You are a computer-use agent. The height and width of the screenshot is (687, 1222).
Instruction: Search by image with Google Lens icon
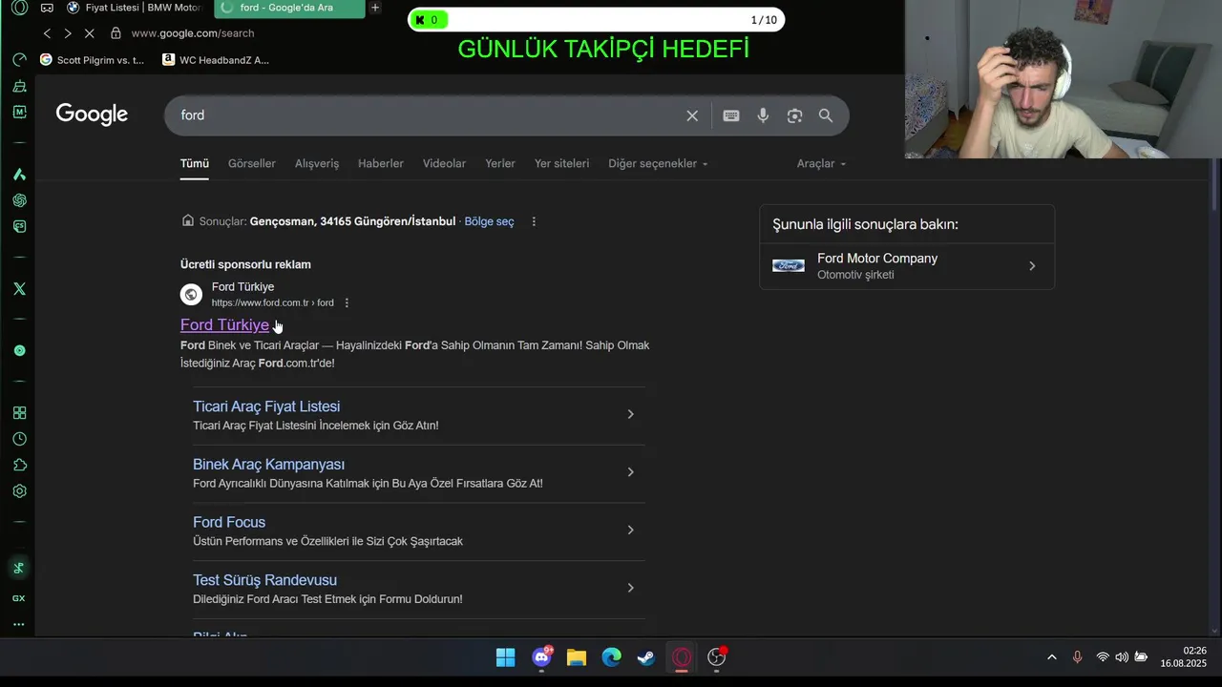point(794,115)
